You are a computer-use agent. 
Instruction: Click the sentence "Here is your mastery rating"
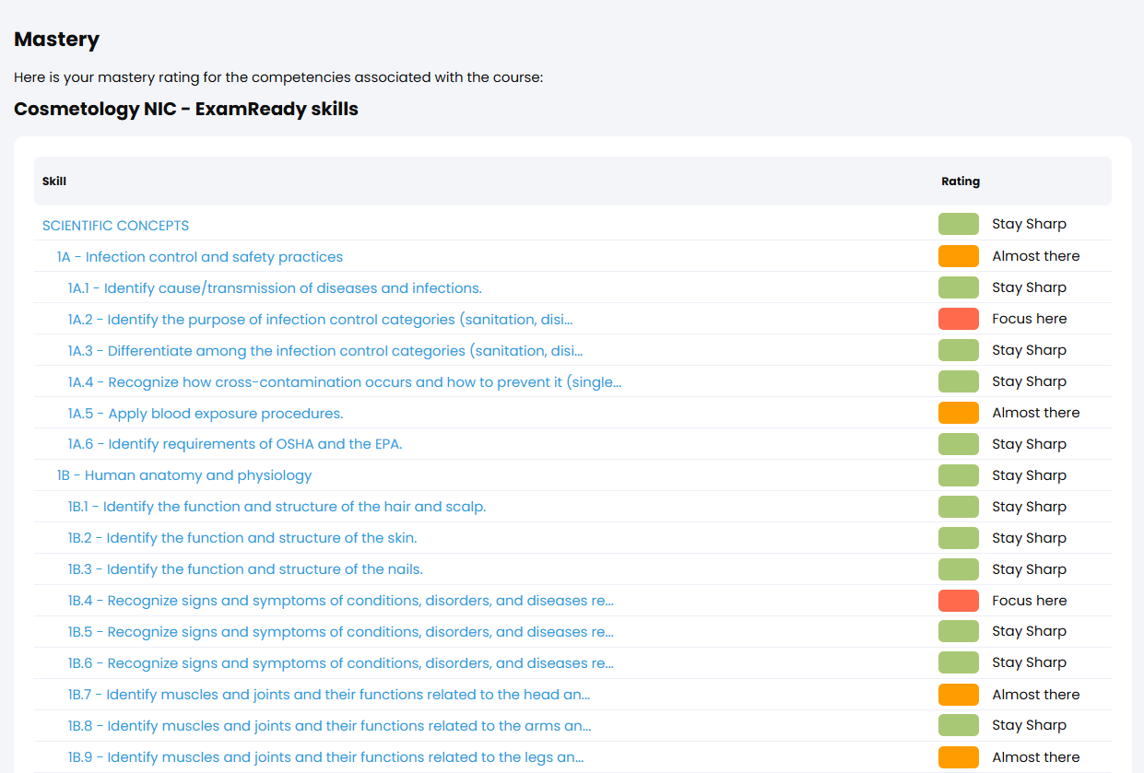click(278, 77)
